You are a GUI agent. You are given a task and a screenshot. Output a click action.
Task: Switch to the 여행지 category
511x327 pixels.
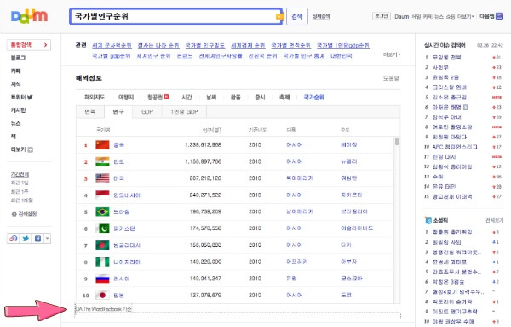coord(126,97)
